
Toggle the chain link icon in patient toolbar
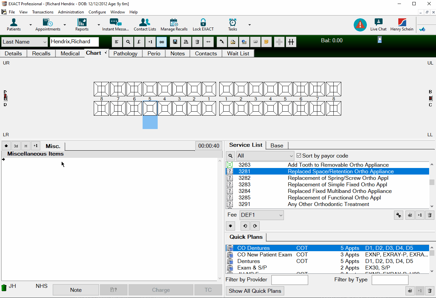[161, 42]
